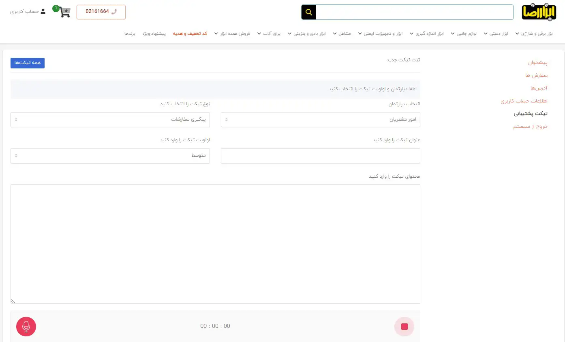Open the آدرس‌ها sidebar link
The image size is (565, 342).
pyautogui.click(x=539, y=88)
